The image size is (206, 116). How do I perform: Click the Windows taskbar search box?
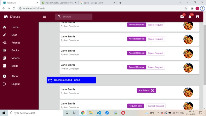coord(36,113)
